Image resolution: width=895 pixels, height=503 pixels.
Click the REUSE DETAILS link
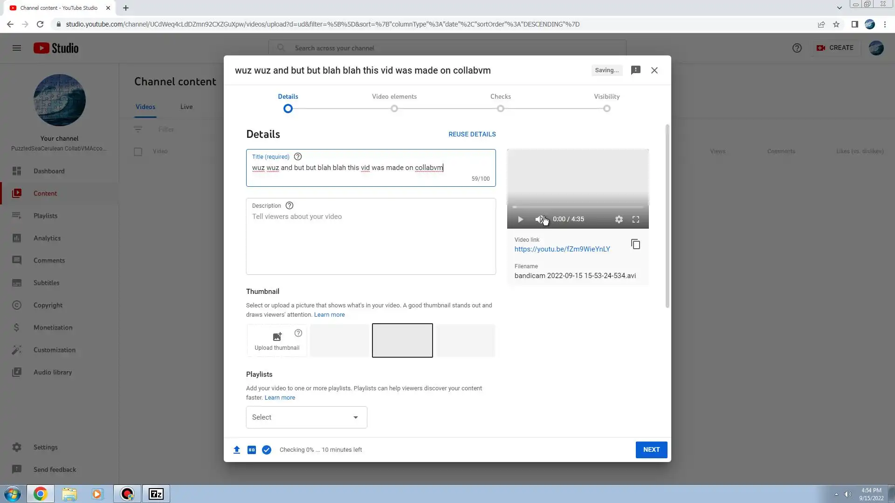pos(472,134)
